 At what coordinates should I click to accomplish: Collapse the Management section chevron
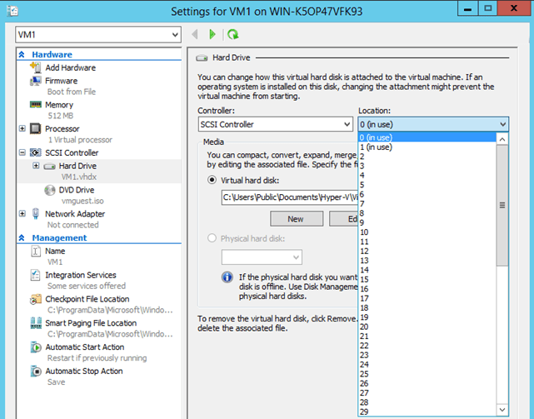(x=22, y=237)
